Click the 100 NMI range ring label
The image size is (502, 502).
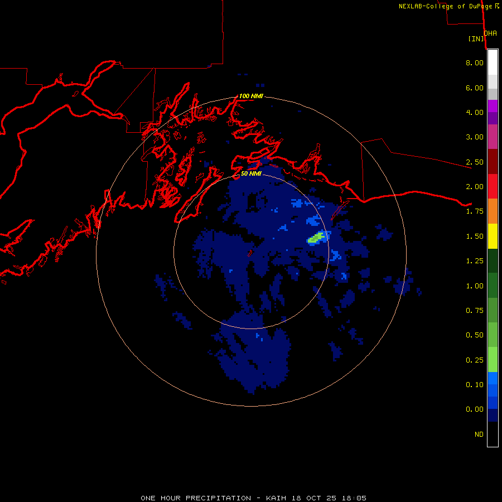[251, 96]
